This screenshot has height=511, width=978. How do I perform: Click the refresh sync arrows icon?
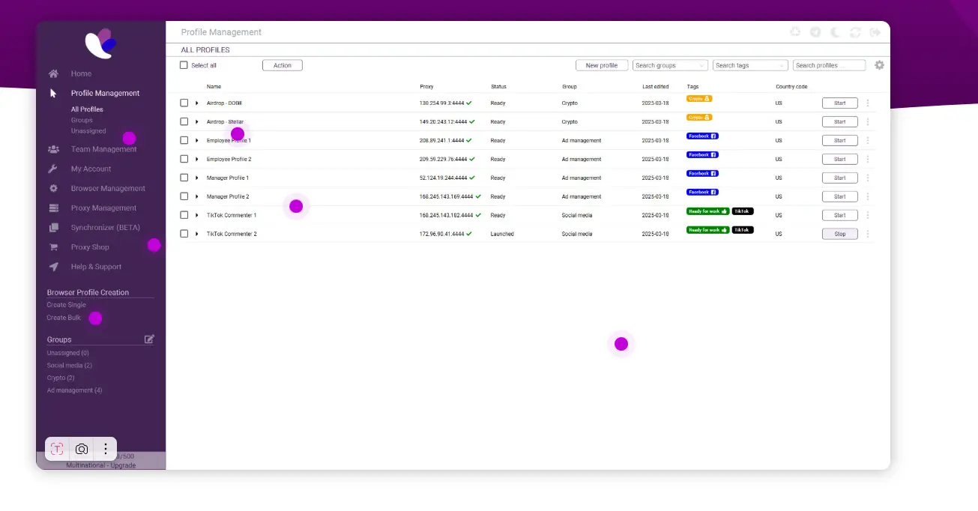tap(855, 32)
